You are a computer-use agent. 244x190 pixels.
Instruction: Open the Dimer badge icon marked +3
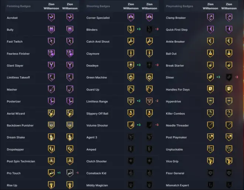pyautogui.click(x=210, y=77)
